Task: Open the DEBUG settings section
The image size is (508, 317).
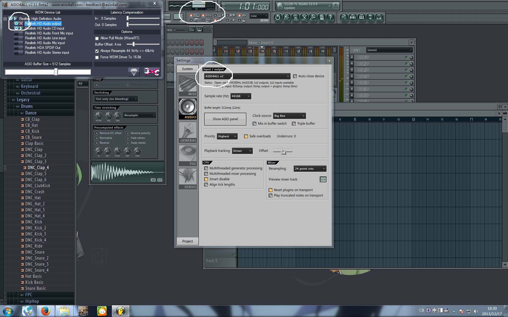Action: pos(187,179)
